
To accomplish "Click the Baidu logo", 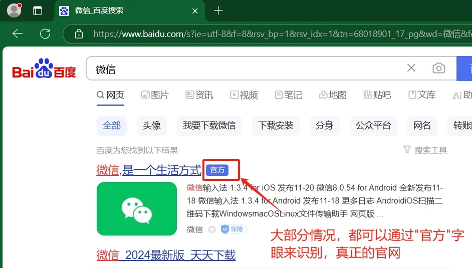I will [x=44, y=68].
